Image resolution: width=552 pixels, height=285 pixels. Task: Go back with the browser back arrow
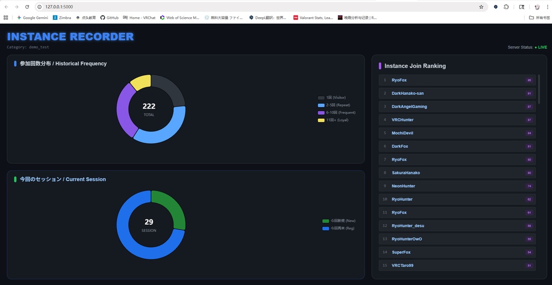(6, 6)
